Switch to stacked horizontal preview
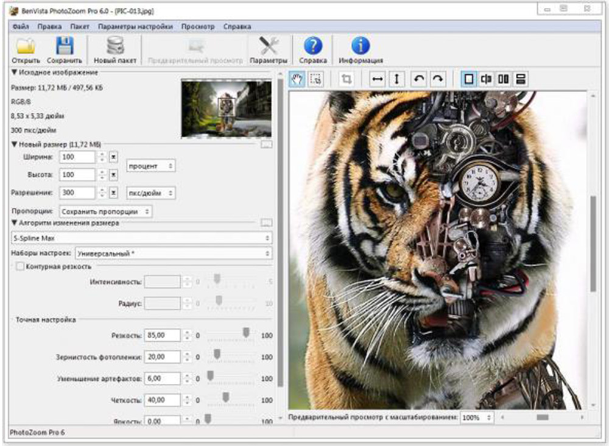 tap(521, 79)
